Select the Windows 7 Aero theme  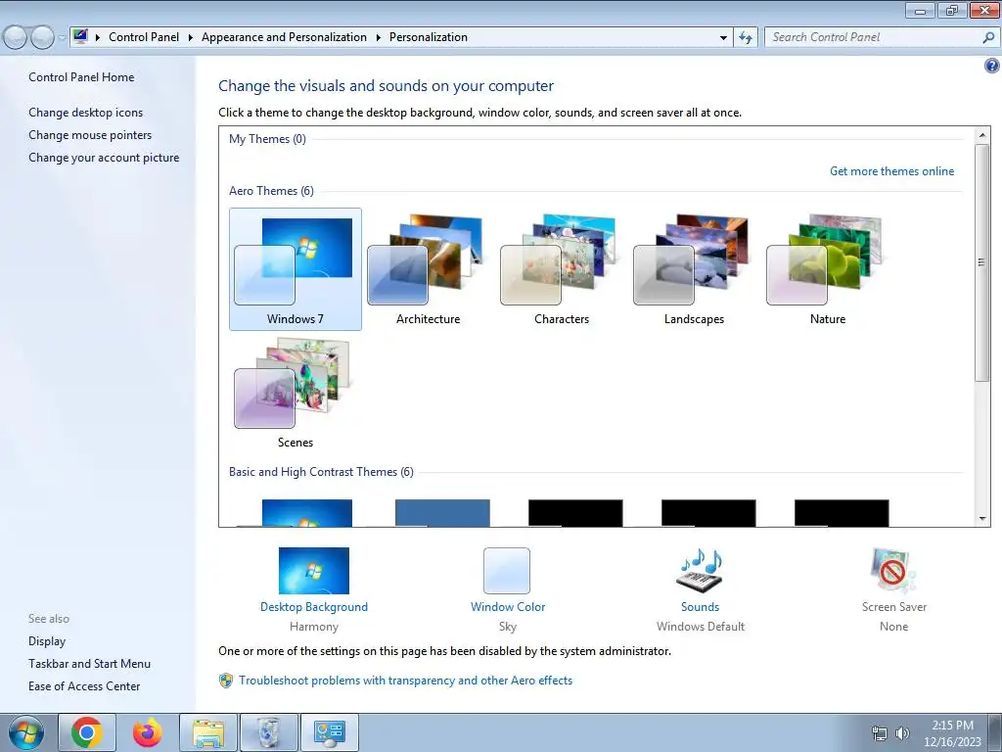pyautogui.click(x=296, y=269)
